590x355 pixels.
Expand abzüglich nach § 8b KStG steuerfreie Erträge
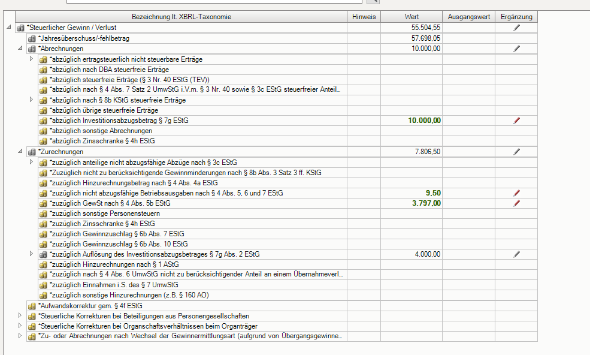pos(32,100)
